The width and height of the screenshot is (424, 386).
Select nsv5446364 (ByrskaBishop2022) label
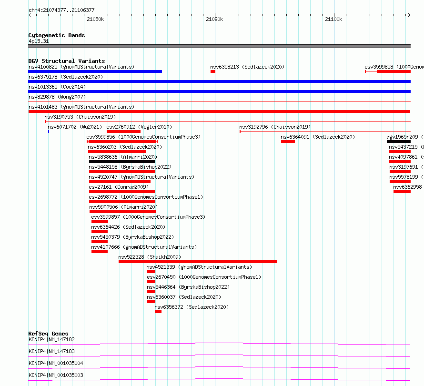tap(188, 287)
